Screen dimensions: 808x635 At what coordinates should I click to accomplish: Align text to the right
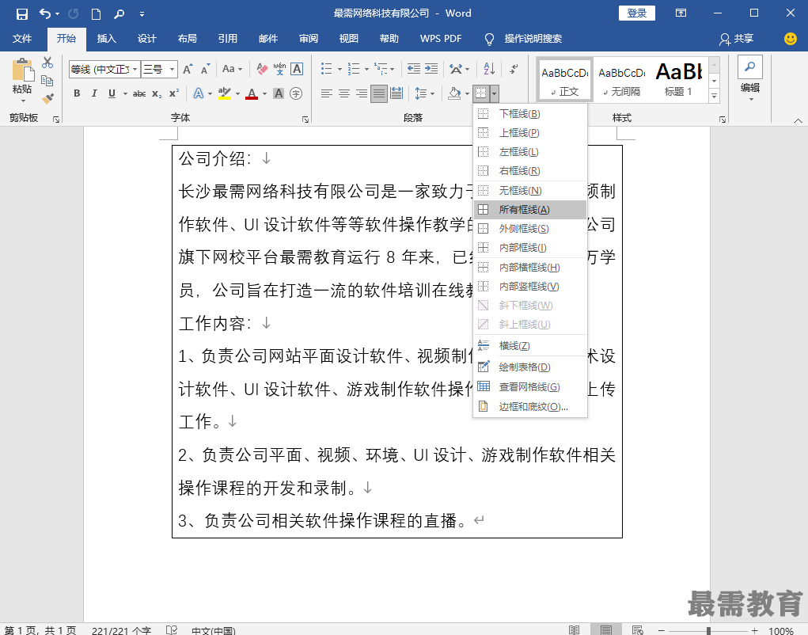pos(362,93)
